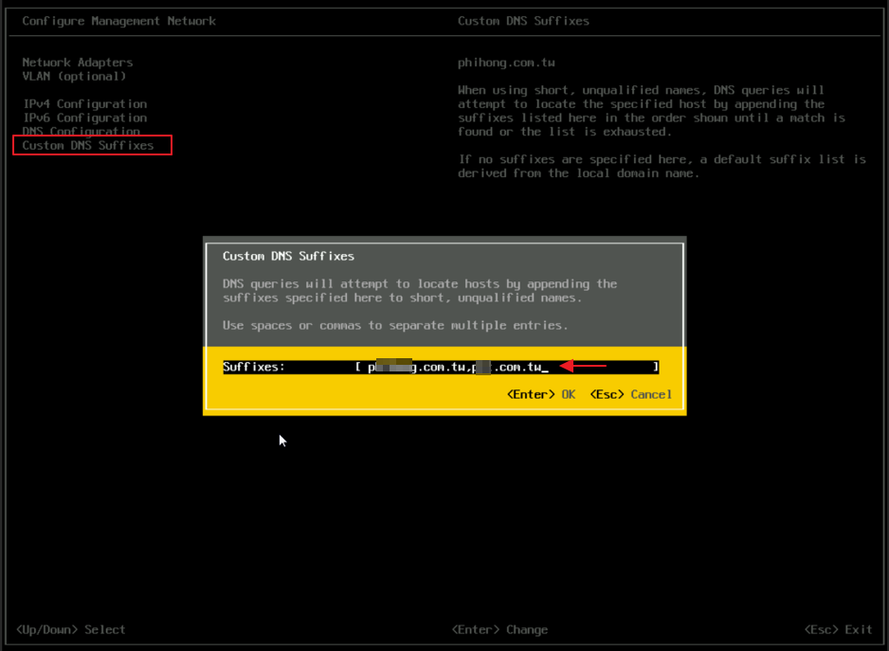Viewport: 889px width, 651px height.
Task: Click 'If no suffixes are specified' paragraph
Action: 662,166
